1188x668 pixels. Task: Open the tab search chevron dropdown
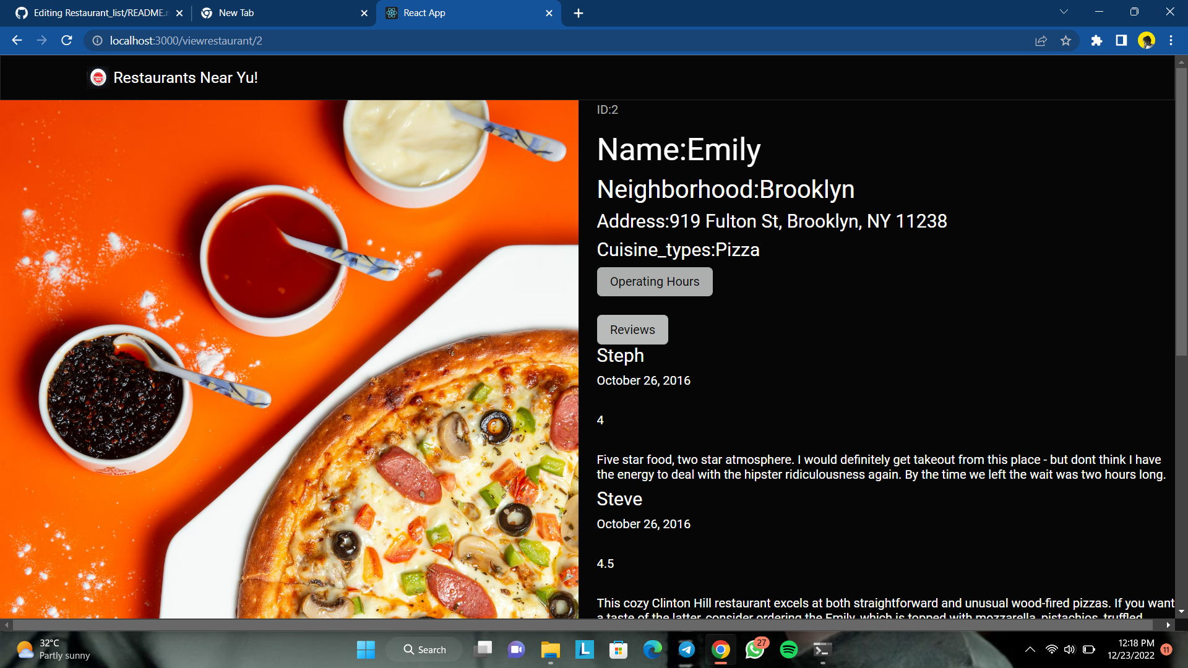1063,12
